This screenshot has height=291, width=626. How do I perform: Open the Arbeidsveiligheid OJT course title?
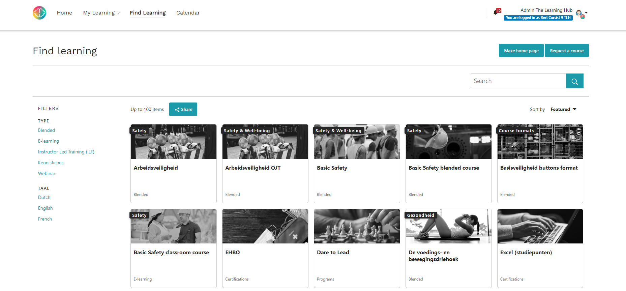253,168
